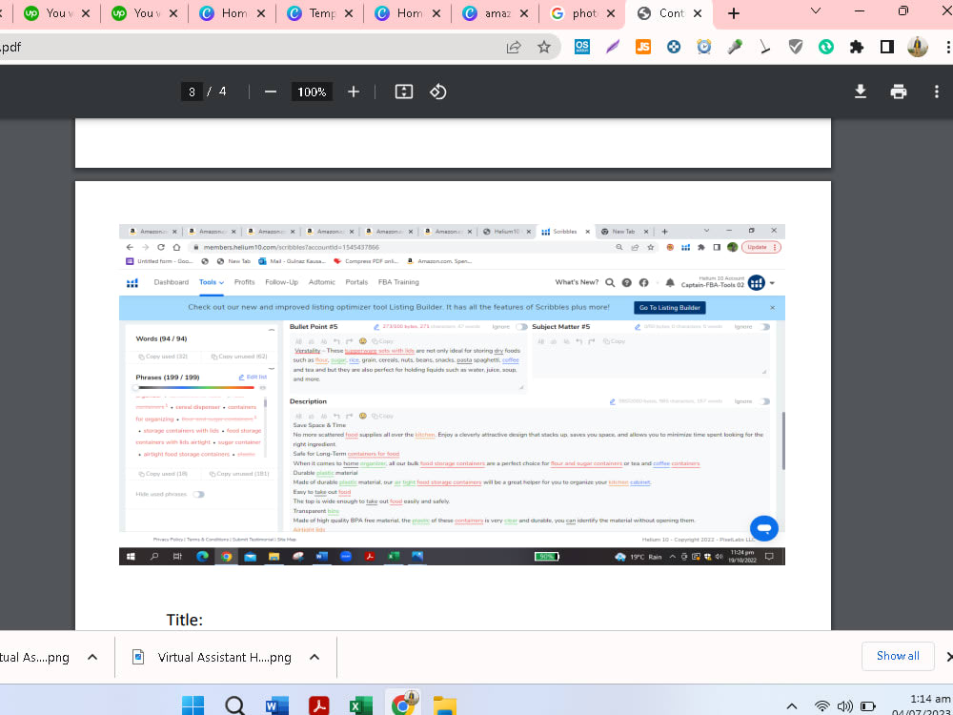Download the PDF from the viewer toolbar
This screenshot has width=953, height=715.
[x=860, y=92]
